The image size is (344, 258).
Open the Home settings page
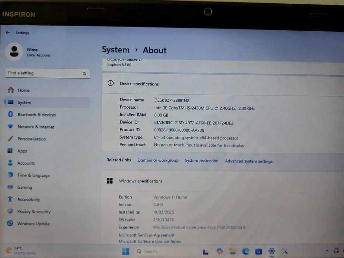[47, 90]
